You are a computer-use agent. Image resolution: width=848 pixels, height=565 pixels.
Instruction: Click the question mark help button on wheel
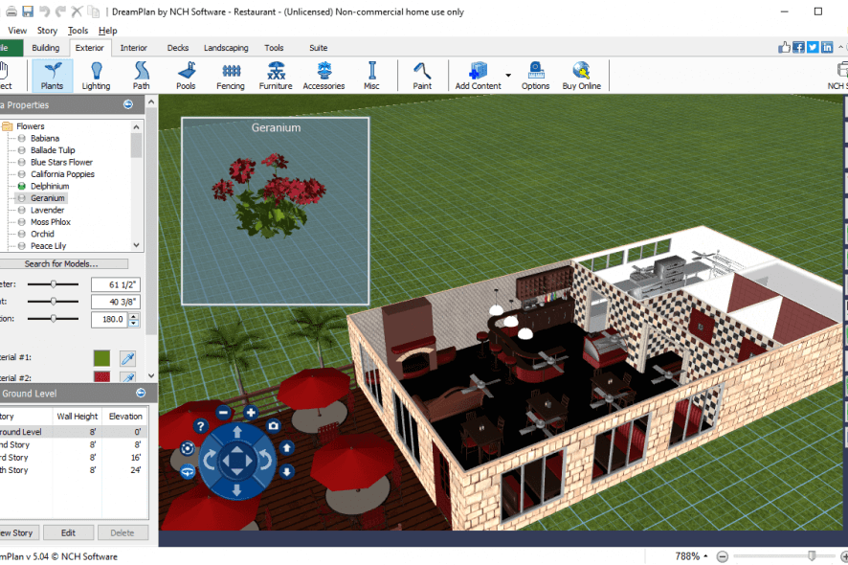coord(201,426)
